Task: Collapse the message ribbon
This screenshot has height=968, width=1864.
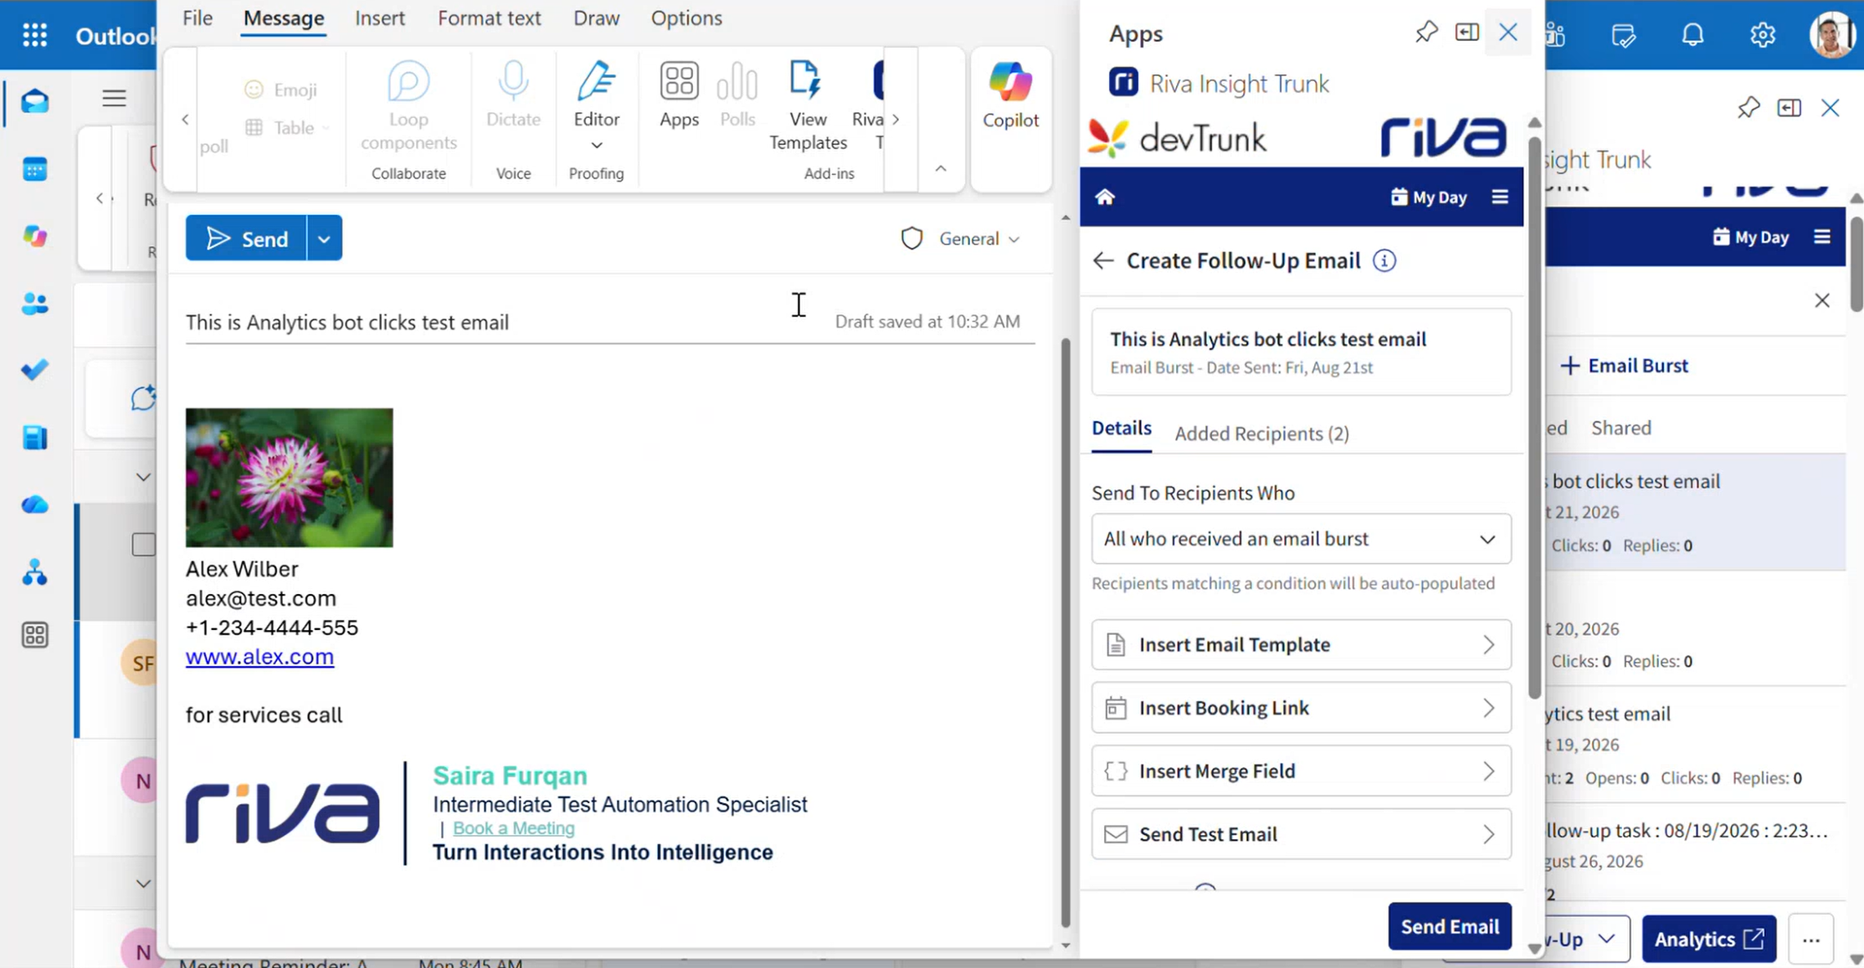Action: click(941, 169)
